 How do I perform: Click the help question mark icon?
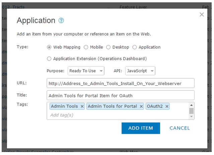coord(61,20)
